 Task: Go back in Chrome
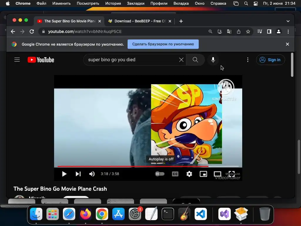tap(13, 31)
